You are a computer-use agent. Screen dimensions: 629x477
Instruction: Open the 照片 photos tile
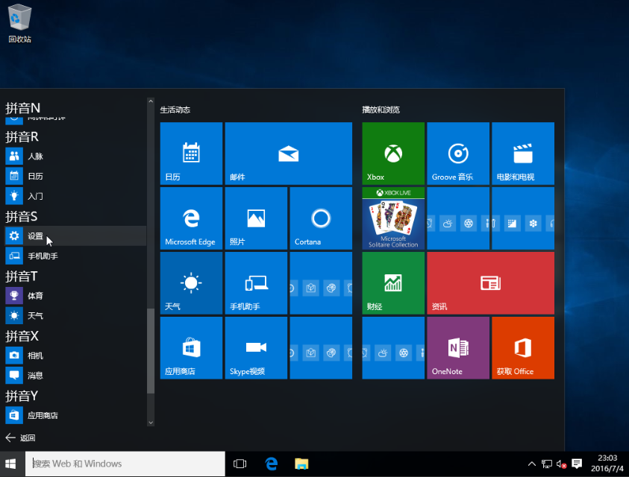[x=256, y=218]
